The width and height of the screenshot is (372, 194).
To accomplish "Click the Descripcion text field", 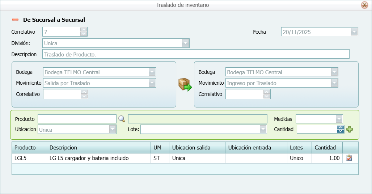I will [x=196, y=54].
